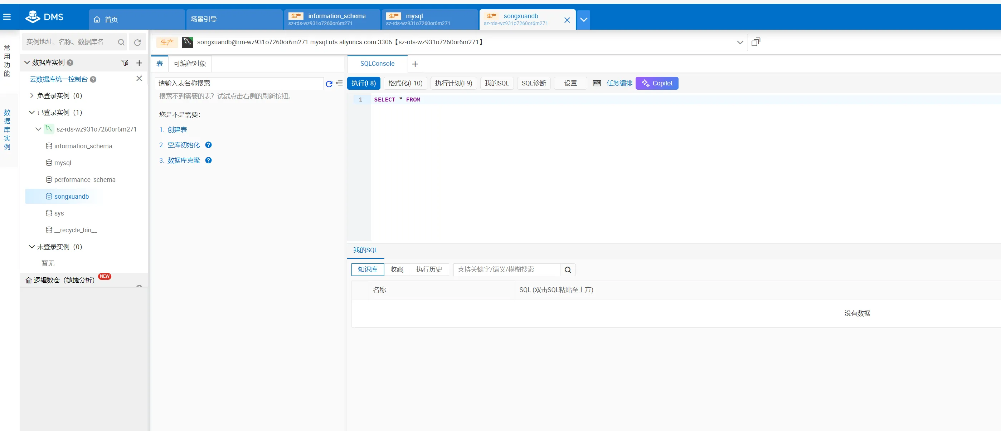Click the table name search field
1001x431 pixels.
click(239, 83)
